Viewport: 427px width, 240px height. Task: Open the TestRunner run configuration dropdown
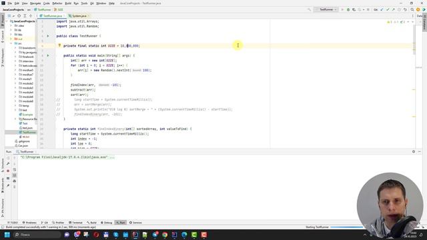coord(326,9)
